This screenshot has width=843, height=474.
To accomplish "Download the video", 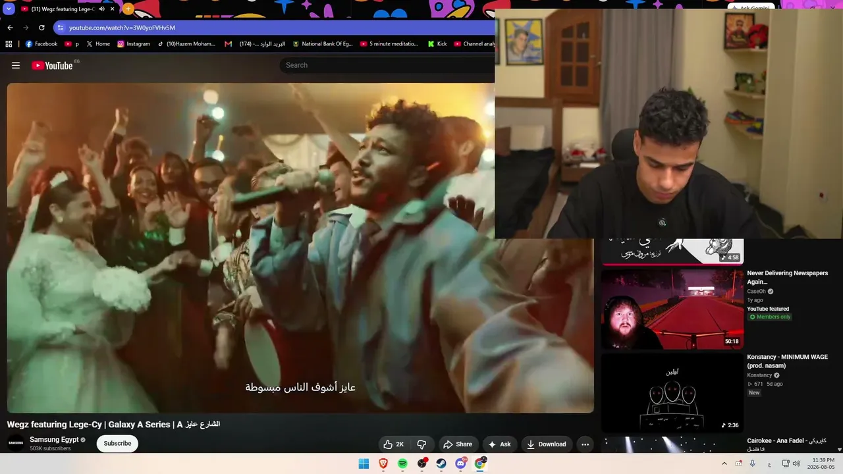I will pyautogui.click(x=546, y=444).
